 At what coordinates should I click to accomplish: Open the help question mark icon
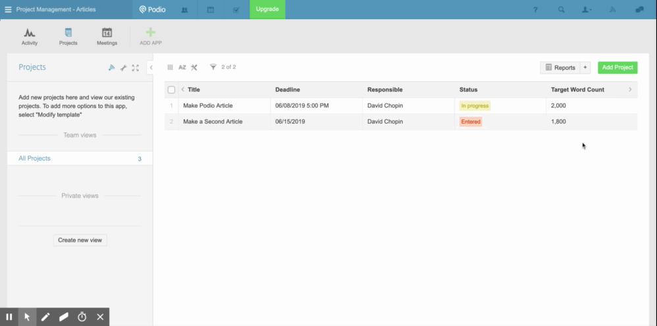point(535,10)
